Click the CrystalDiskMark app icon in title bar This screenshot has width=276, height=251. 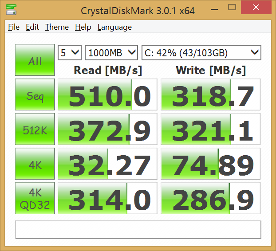click(x=11, y=10)
